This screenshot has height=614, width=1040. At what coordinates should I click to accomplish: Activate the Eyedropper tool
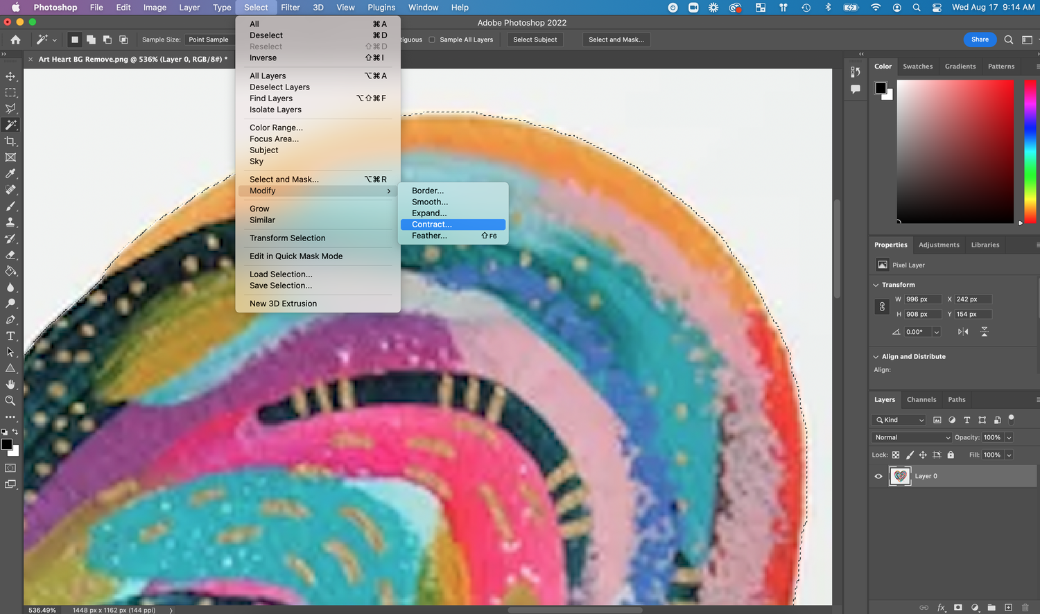click(x=10, y=175)
